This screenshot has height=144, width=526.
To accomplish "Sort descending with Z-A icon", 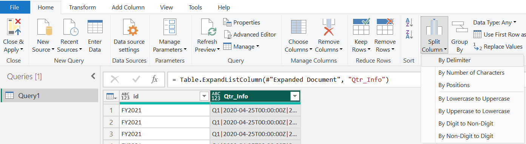I will point(409,34).
